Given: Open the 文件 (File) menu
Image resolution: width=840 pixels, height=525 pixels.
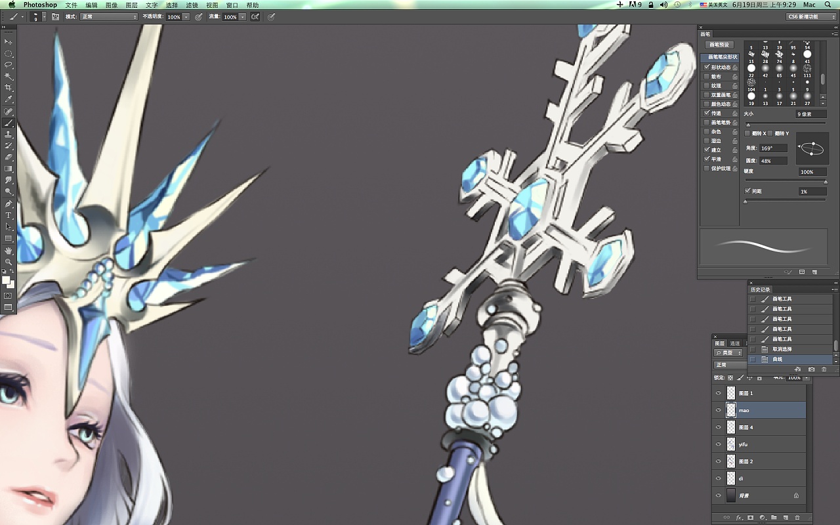Looking at the screenshot, I should click(71, 5).
